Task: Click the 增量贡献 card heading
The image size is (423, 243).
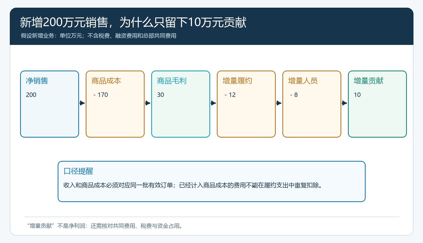Action: (x=369, y=81)
